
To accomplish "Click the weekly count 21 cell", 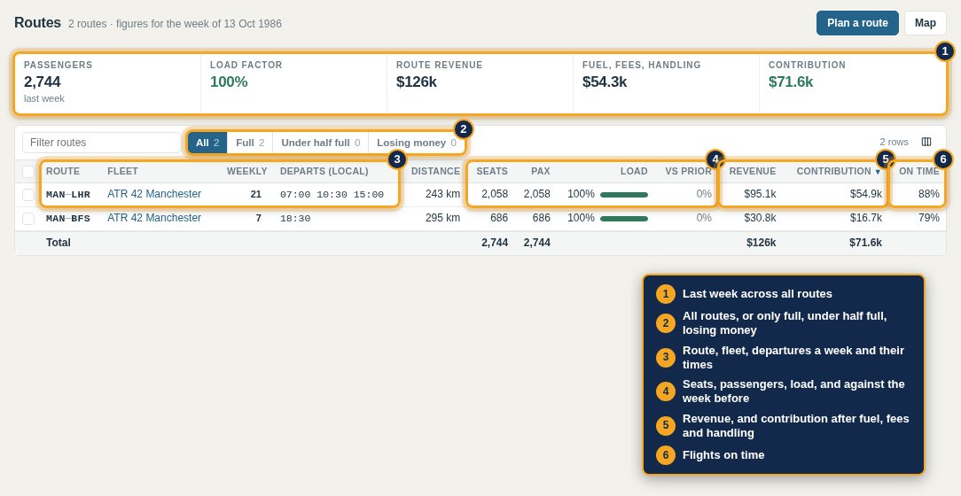I will pos(256,194).
